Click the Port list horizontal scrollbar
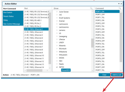The image size is (125, 92). [x=34, y=70]
